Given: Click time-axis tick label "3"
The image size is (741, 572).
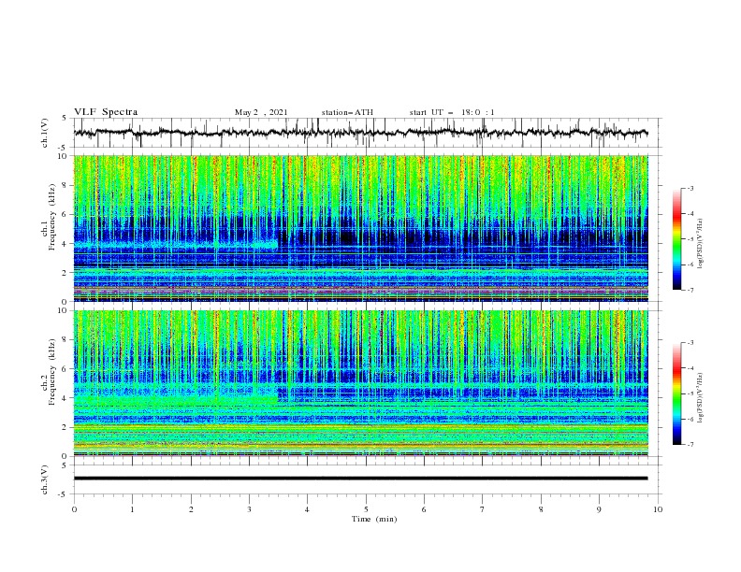Looking at the screenshot, I should [x=249, y=509].
